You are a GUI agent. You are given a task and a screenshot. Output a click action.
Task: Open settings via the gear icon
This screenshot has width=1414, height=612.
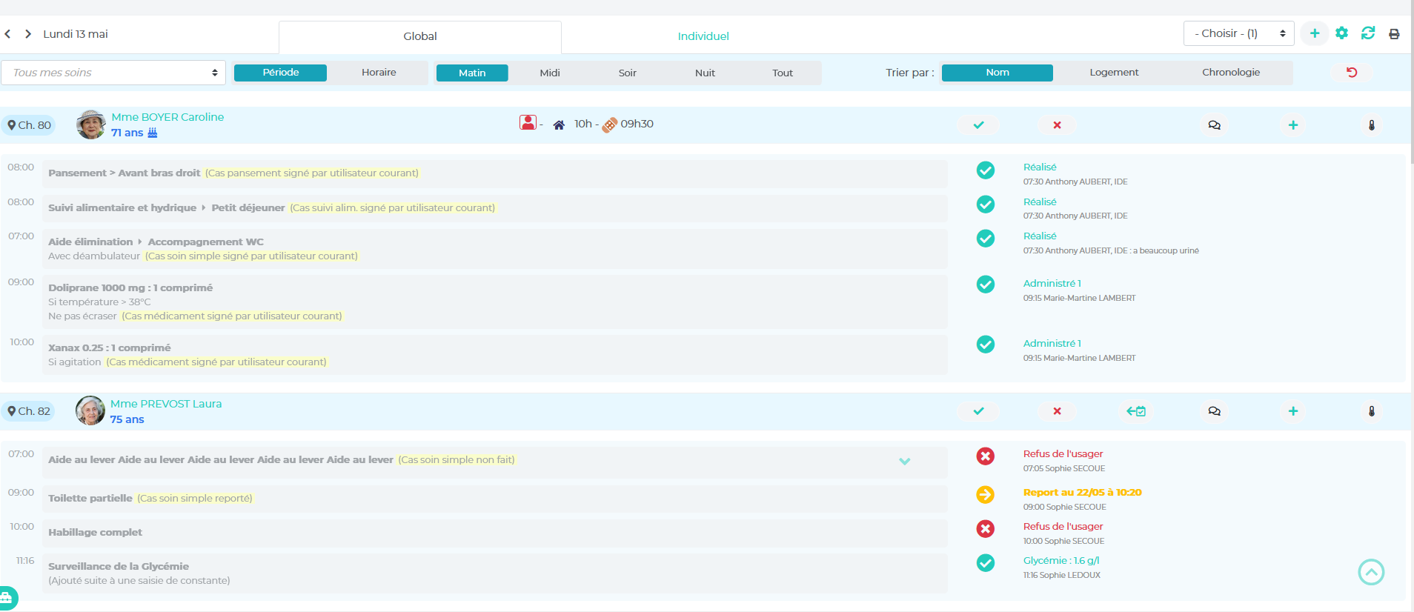1341,33
